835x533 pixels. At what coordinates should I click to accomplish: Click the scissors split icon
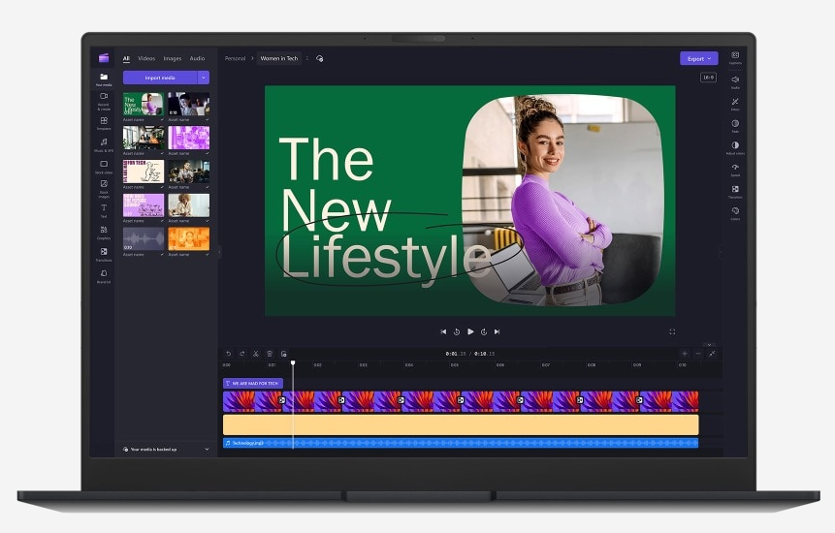256,354
